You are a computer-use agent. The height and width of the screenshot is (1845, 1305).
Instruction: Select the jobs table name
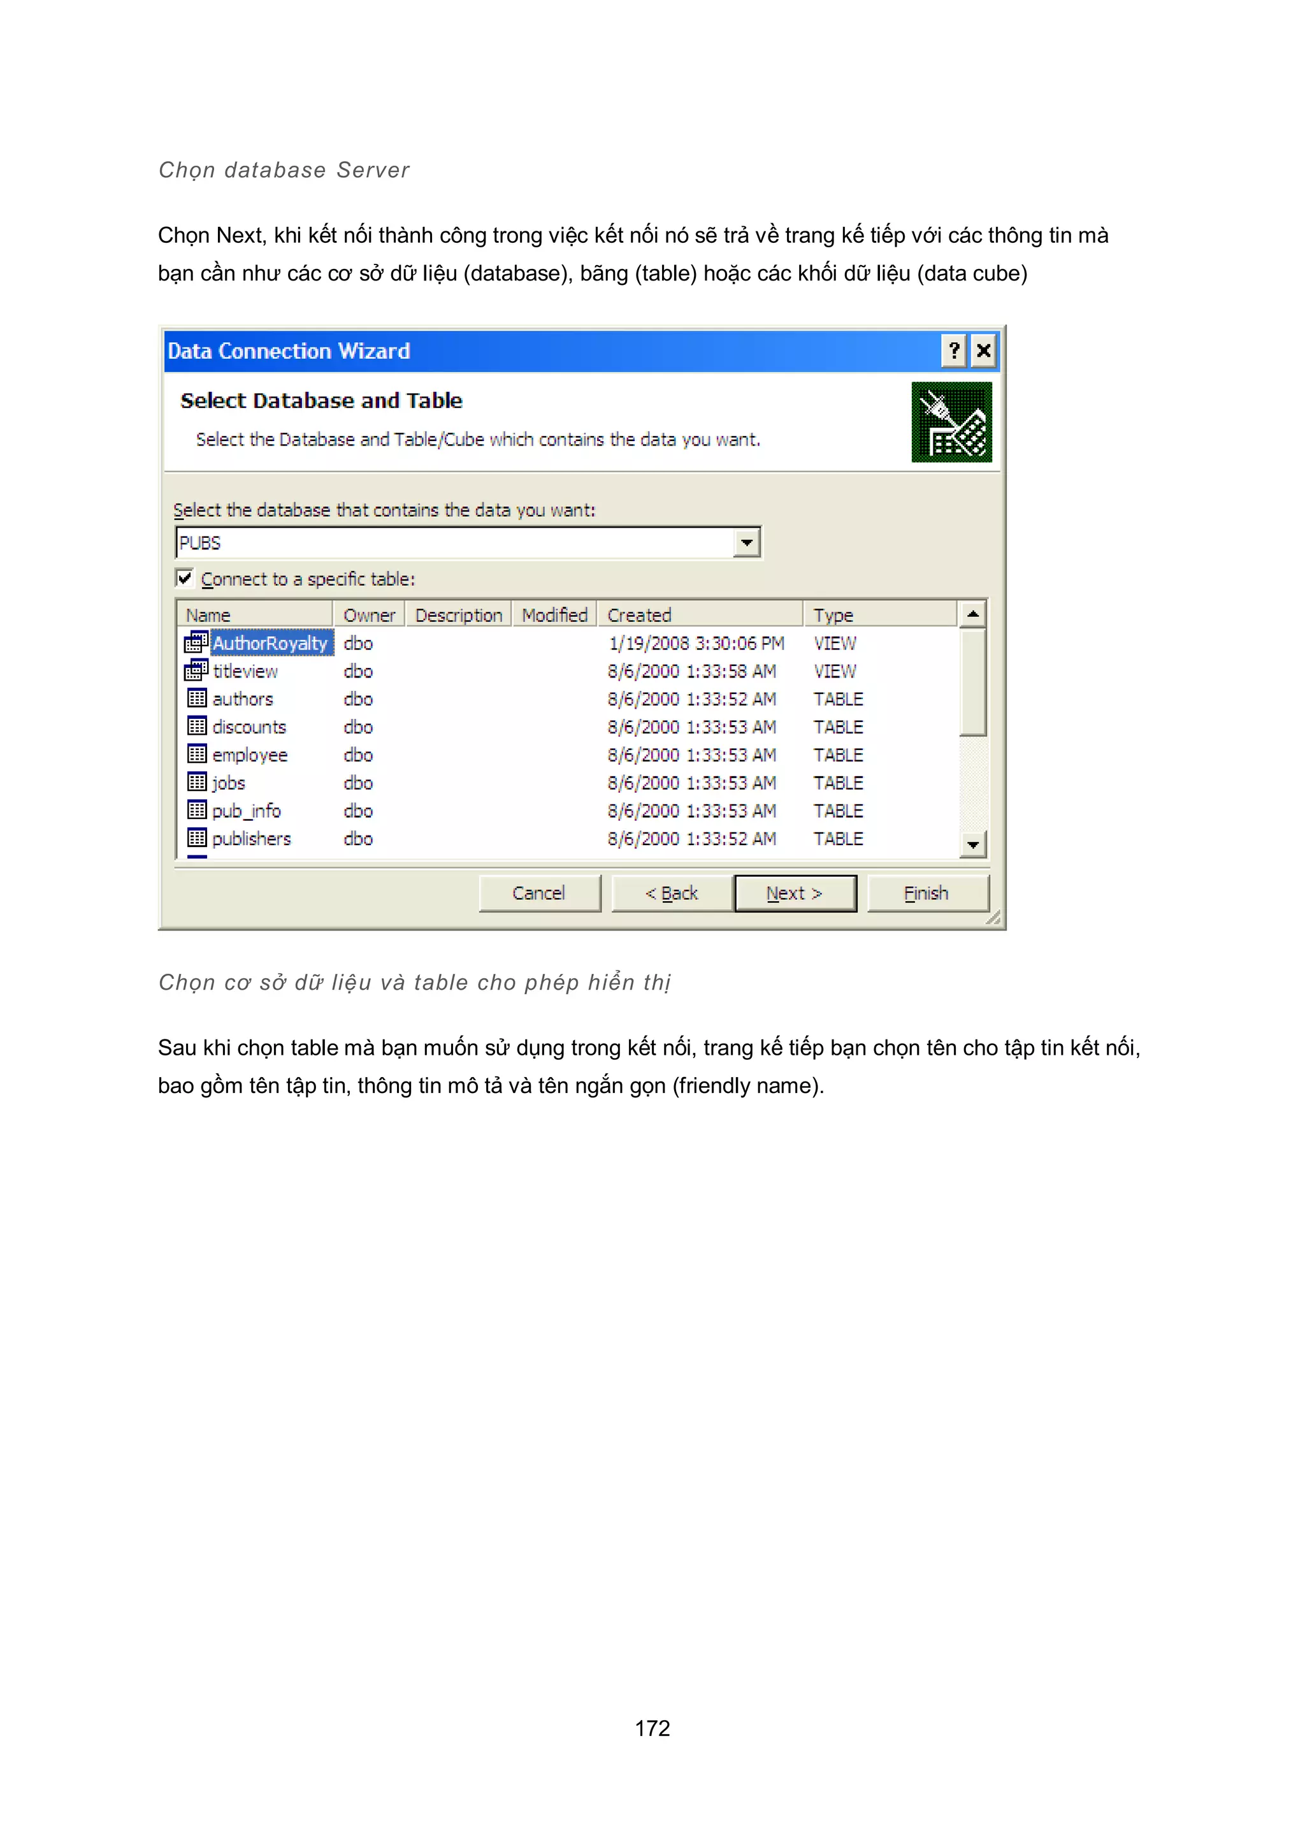229,783
